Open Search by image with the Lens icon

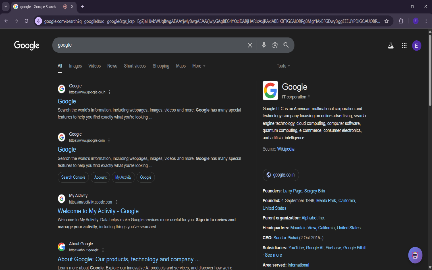275,45
